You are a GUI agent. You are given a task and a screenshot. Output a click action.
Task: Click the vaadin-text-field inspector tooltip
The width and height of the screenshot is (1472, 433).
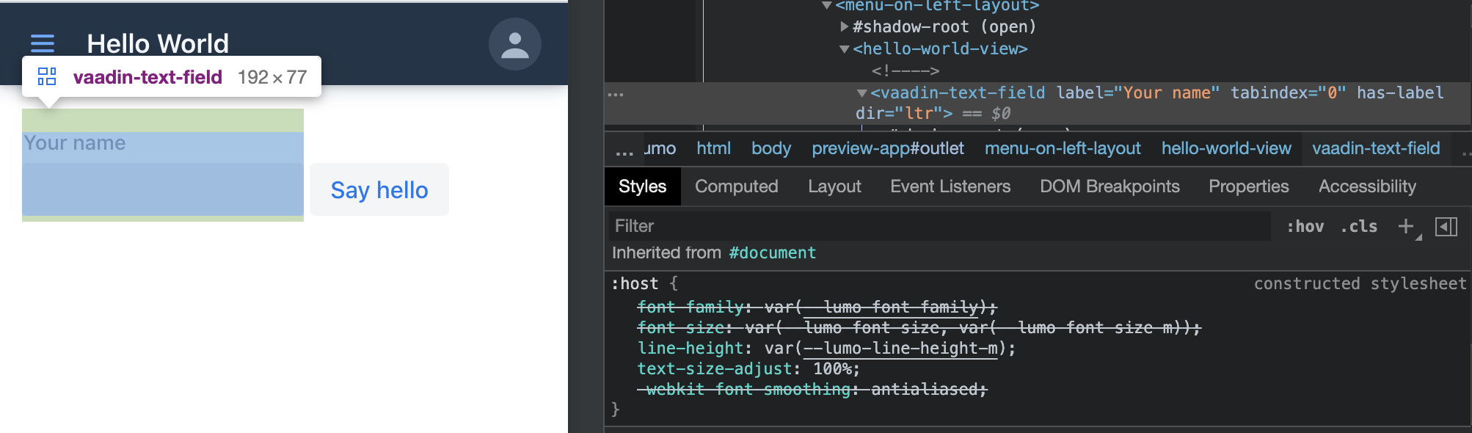pos(172,77)
